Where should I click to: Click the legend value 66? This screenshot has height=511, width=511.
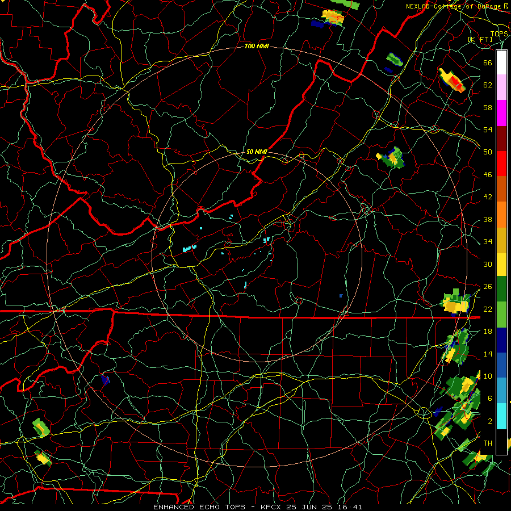point(488,62)
